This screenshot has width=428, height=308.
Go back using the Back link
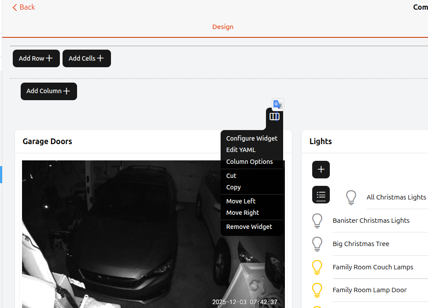click(24, 7)
